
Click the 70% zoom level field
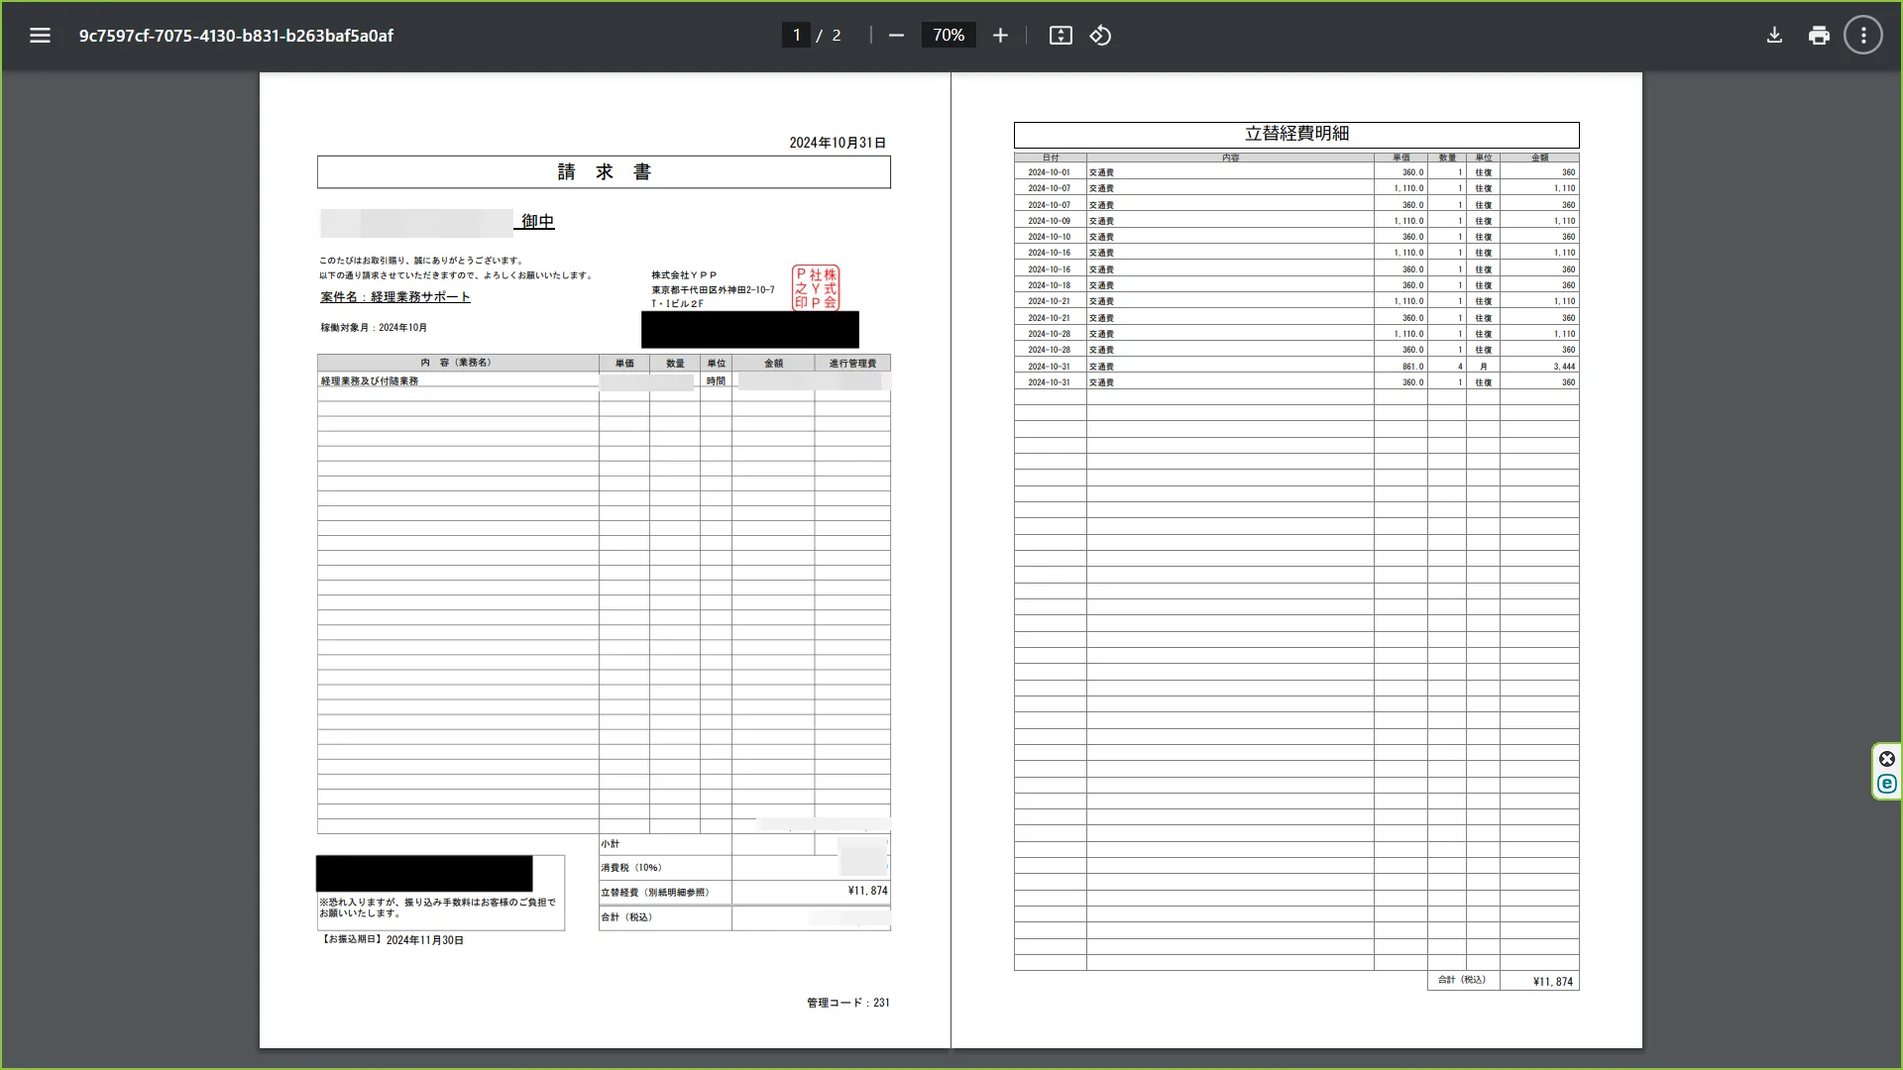click(x=948, y=36)
